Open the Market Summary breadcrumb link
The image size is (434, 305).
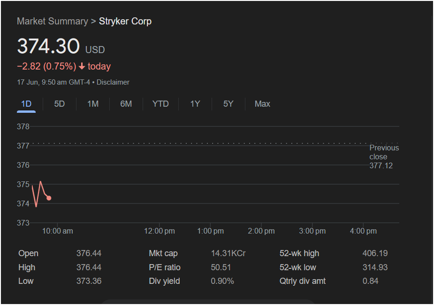tap(52, 21)
